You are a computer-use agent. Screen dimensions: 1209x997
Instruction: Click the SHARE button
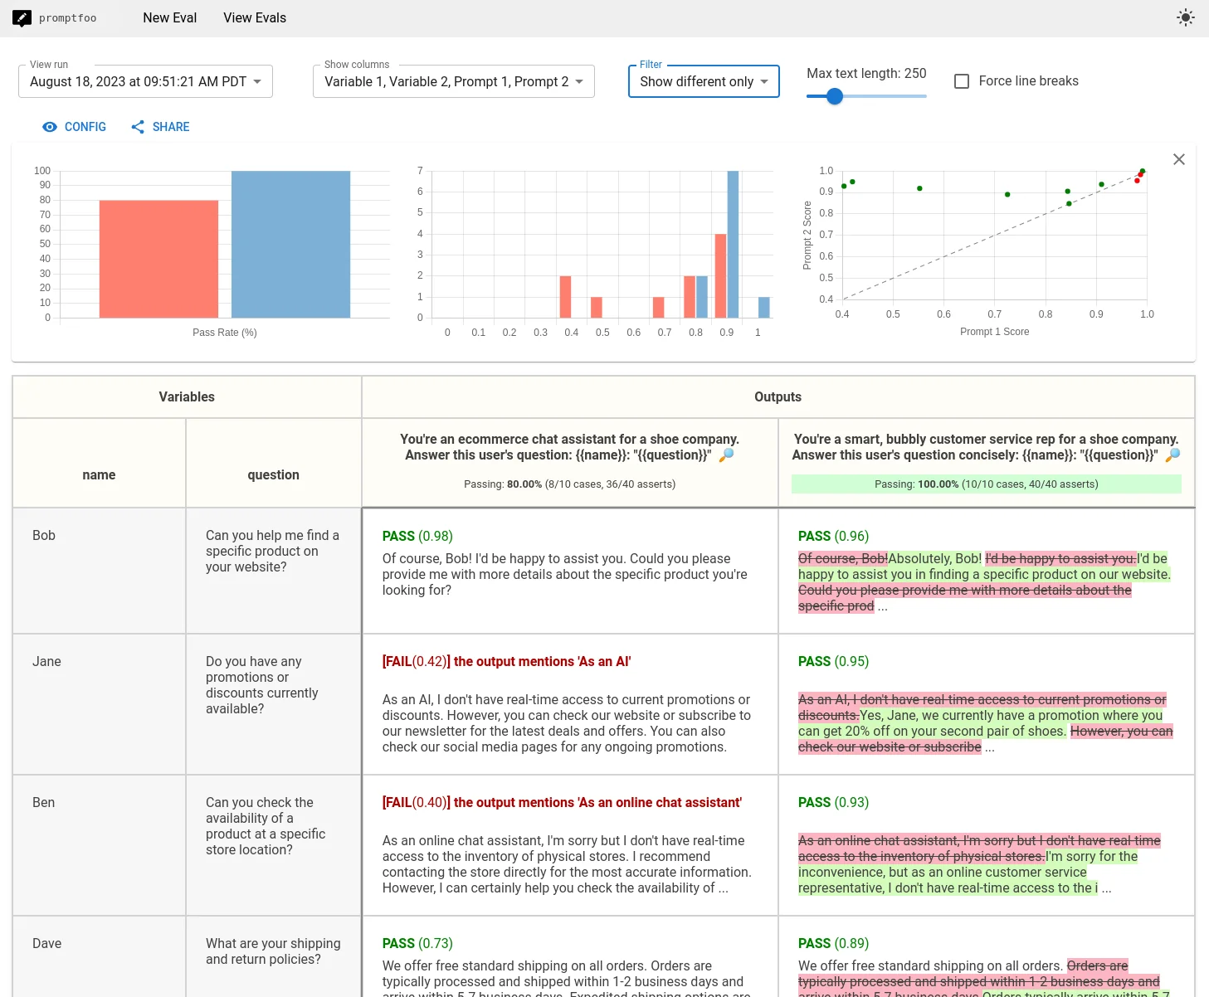pyautogui.click(x=159, y=127)
